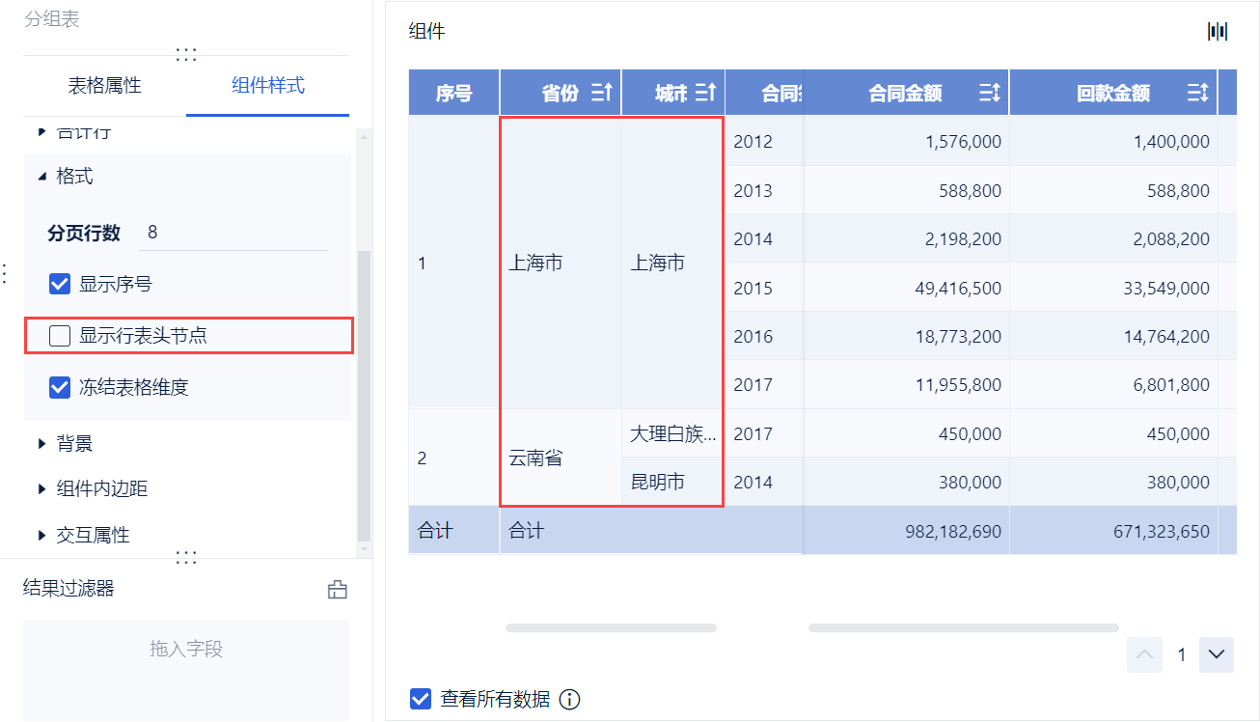Click the dotted handle above the 结果过滤器 section
1260x722 pixels.
186,558
